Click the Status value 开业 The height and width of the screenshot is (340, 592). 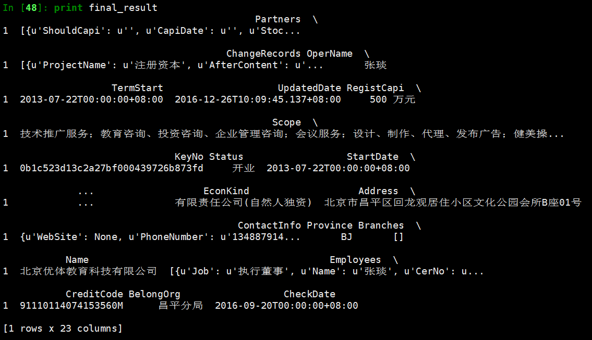244,168
